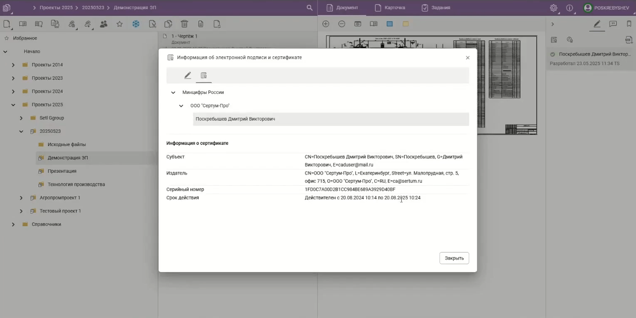Switch to the pen signature tab in dialog

click(x=188, y=76)
